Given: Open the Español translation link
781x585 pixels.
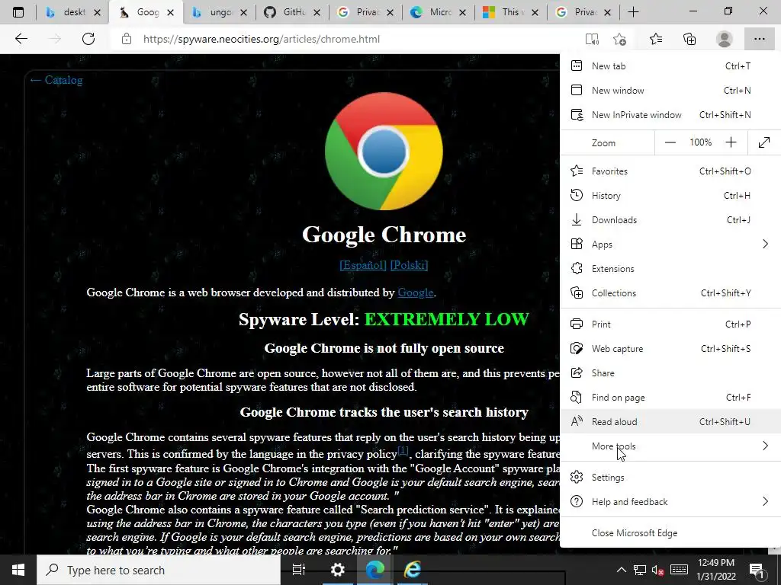Looking at the screenshot, I should [362, 264].
